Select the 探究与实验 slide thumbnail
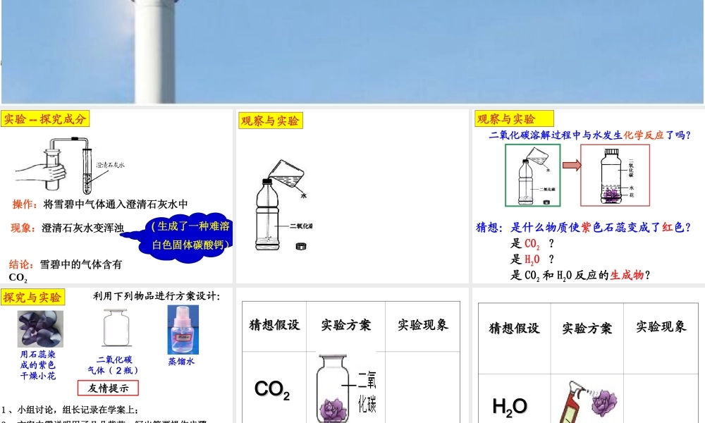 (116, 355)
